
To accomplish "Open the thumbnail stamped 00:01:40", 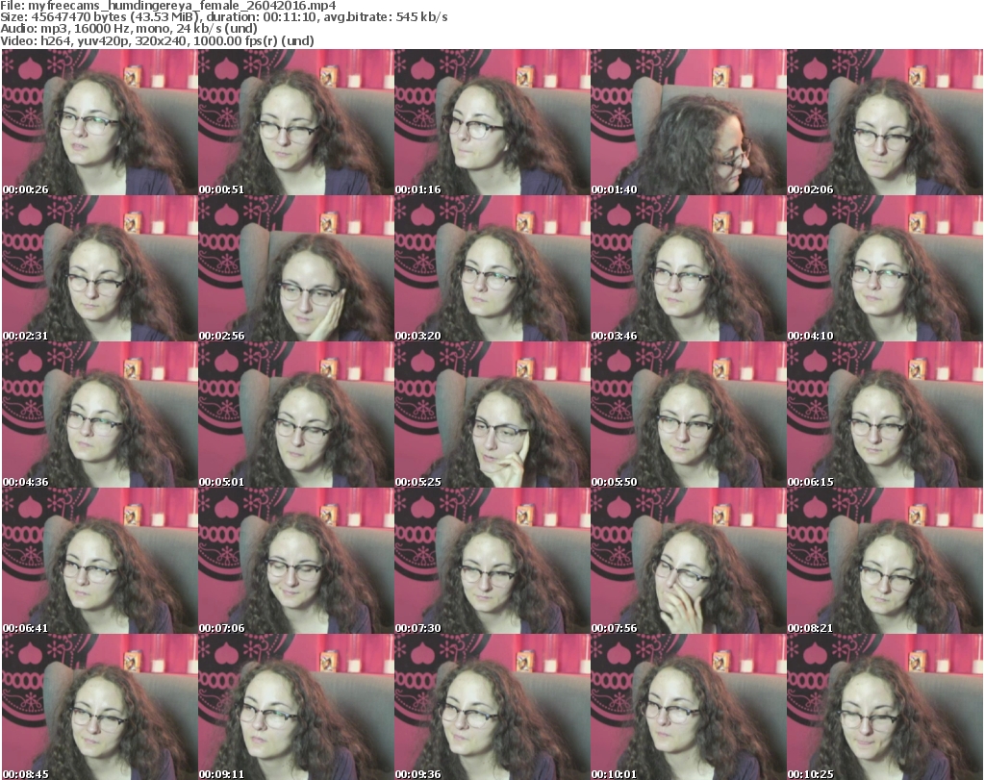I will click(x=688, y=122).
